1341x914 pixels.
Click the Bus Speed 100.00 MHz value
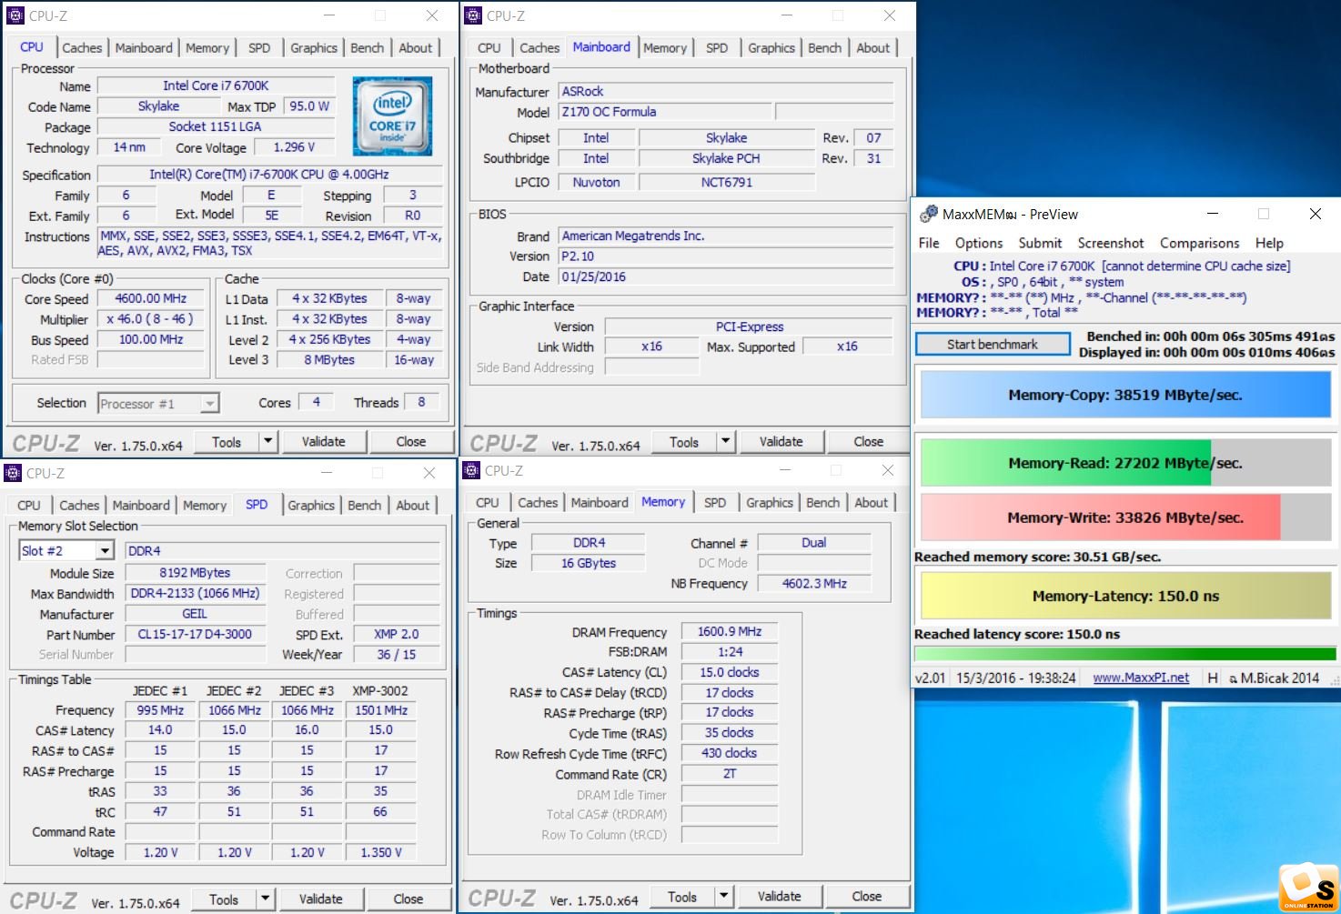(x=150, y=340)
